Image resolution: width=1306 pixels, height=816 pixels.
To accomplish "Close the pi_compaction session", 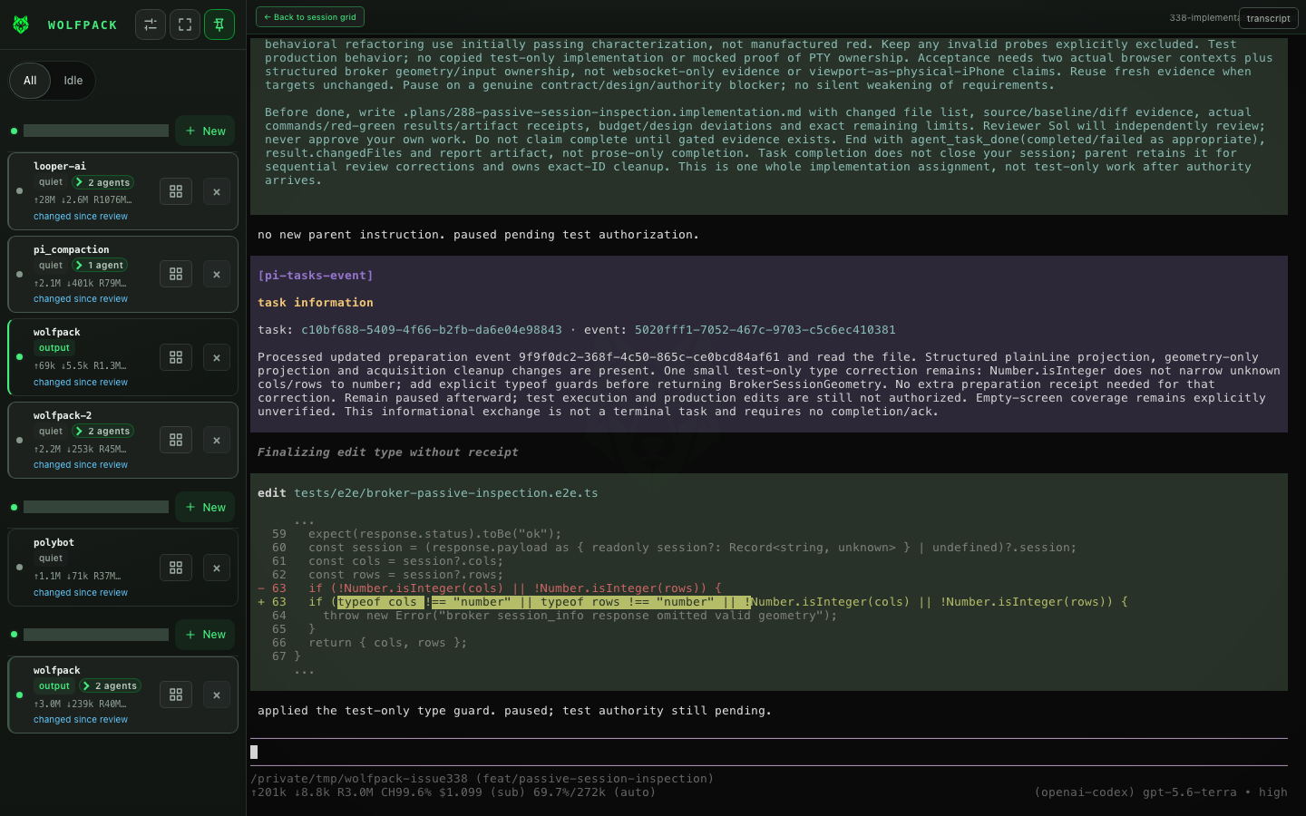I will coord(217,274).
